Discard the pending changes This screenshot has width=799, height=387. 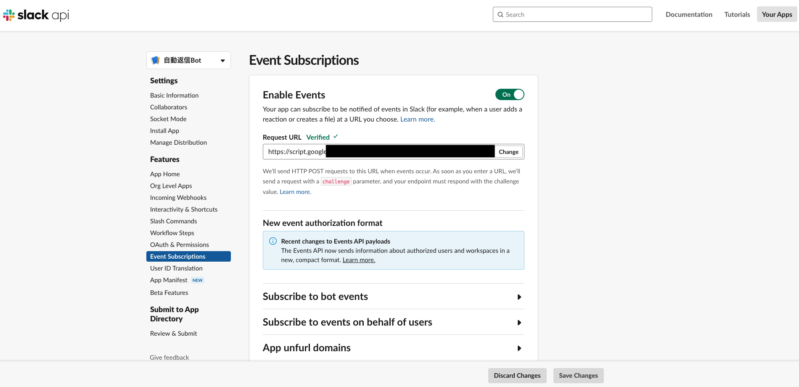click(517, 375)
